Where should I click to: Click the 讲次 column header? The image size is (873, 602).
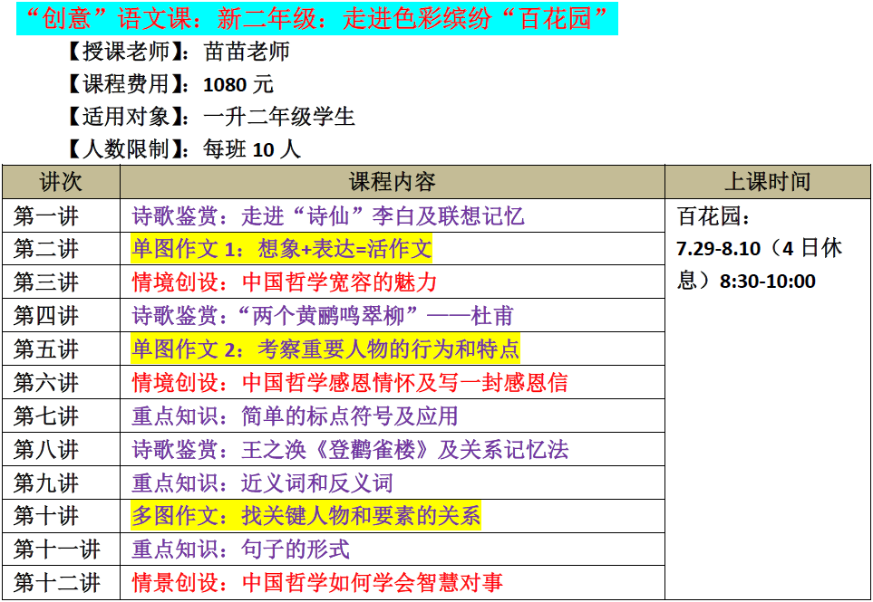point(61,182)
